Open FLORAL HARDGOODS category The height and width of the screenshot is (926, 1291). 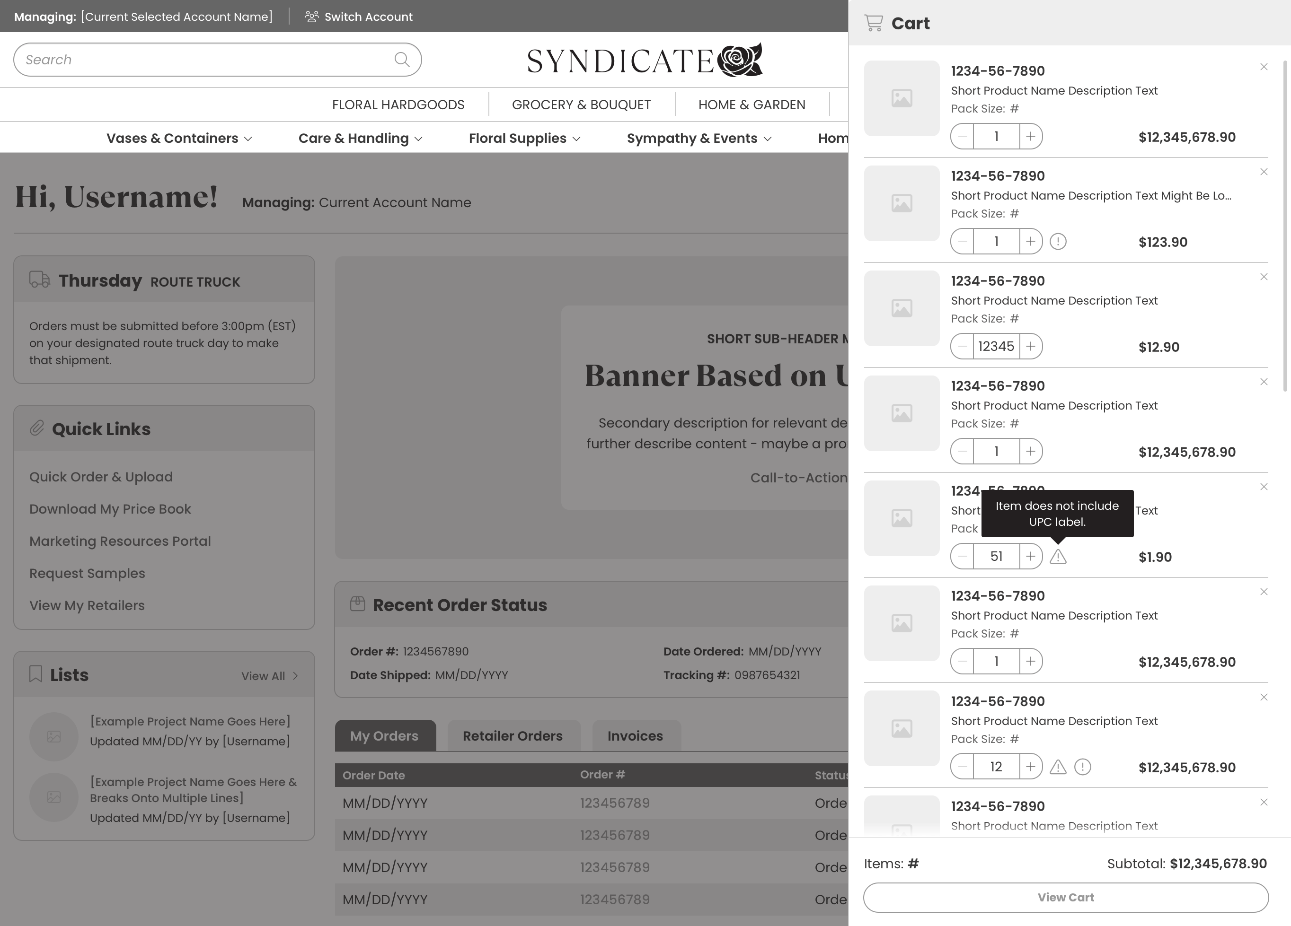click(x=398, y=105)
